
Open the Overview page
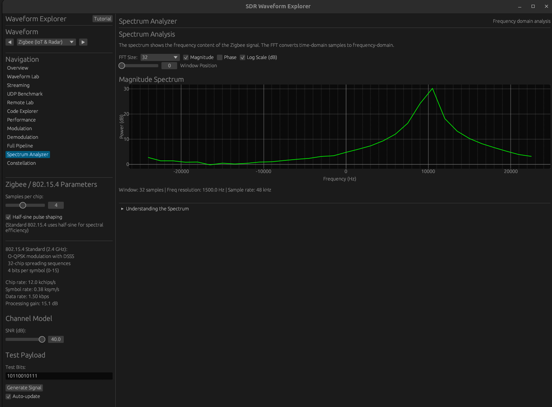[x=17, y=68]
